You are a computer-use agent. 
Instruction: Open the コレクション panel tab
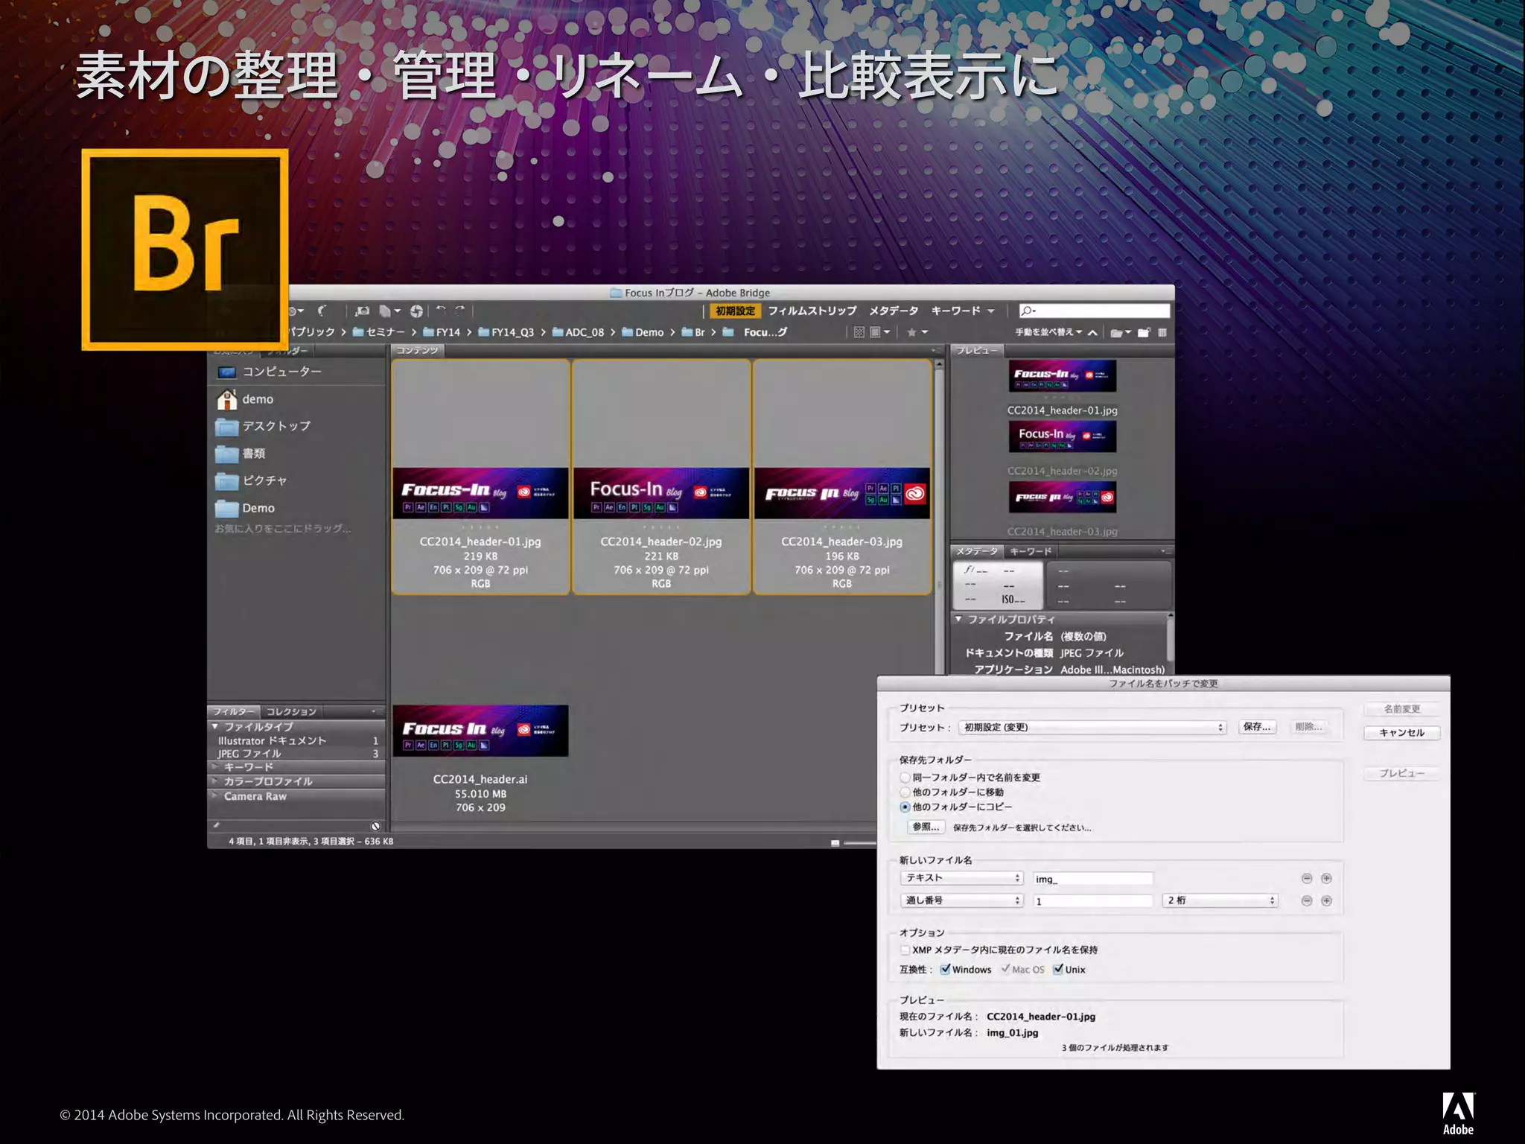point(291,711)
